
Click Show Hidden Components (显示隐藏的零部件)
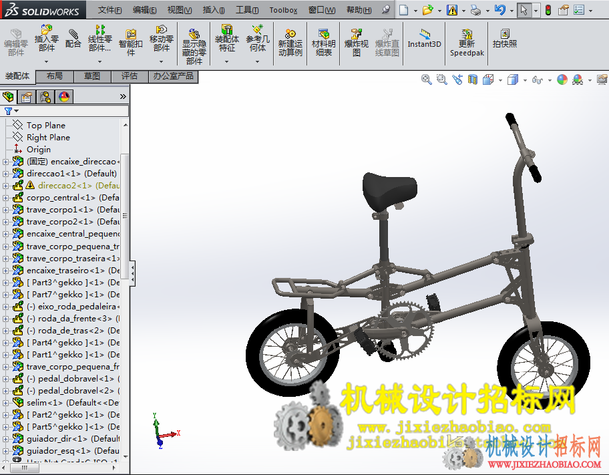[x=194, y=47]
